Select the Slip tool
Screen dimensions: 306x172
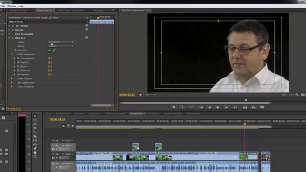(x=35, y=140)
